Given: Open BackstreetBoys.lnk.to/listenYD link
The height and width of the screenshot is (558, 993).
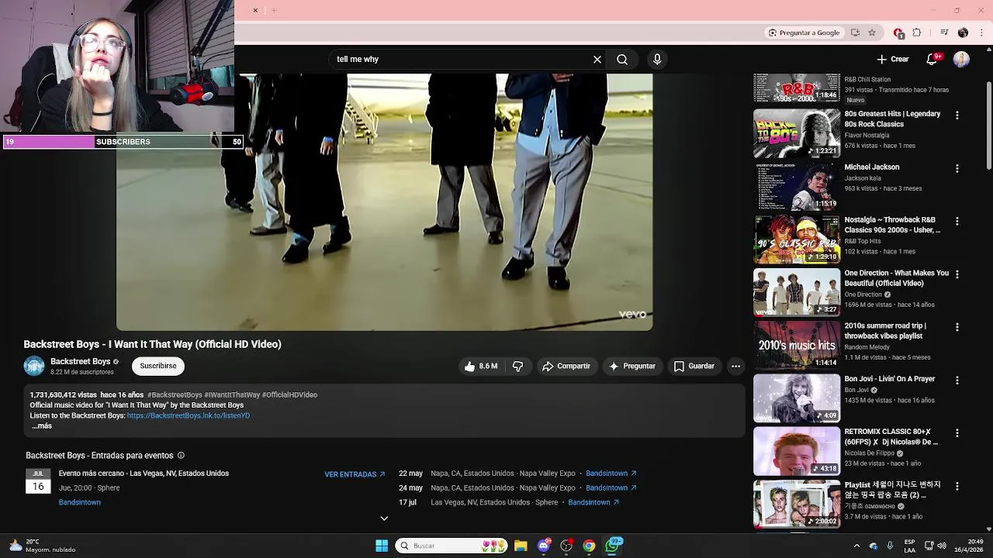Looking at the screenshot, I should pyautogui.click(x=189, y=415).
